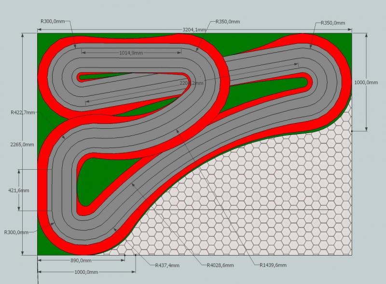Select the R4028,6mm radius label
Screen dimensions: 386x284
(x=220, y=265)
